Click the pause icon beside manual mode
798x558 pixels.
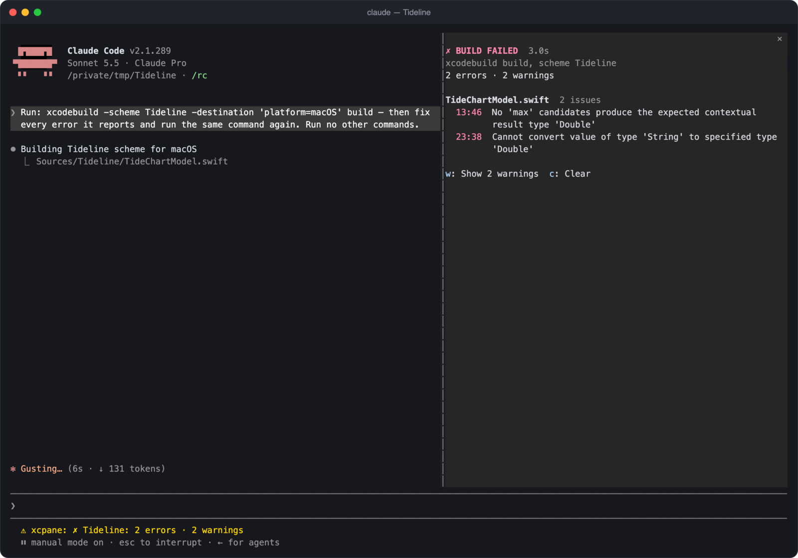(x=23, y=543)
